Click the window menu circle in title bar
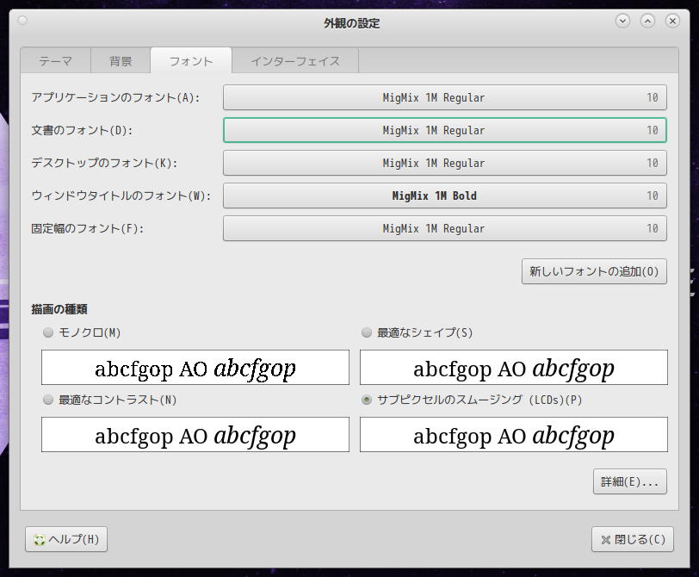The height and width of the screenshot is (577, 699). (22, 21)
